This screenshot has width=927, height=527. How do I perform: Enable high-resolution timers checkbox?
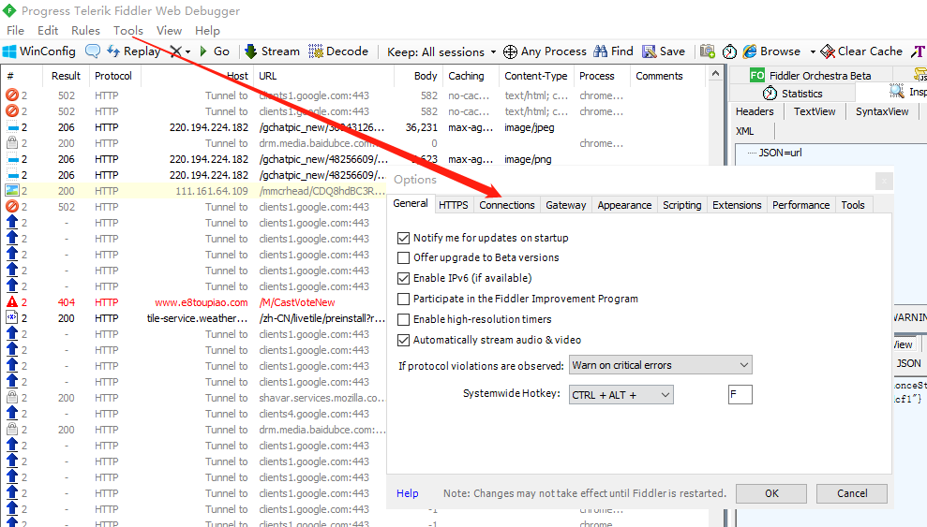(x=403, y=319)
